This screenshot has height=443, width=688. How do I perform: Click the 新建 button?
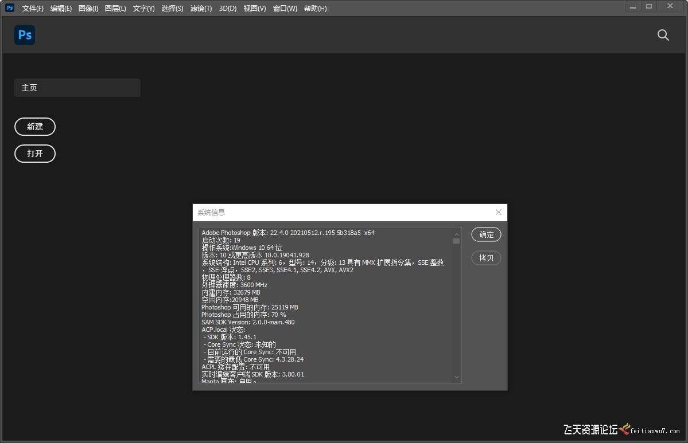pos(35,127)
